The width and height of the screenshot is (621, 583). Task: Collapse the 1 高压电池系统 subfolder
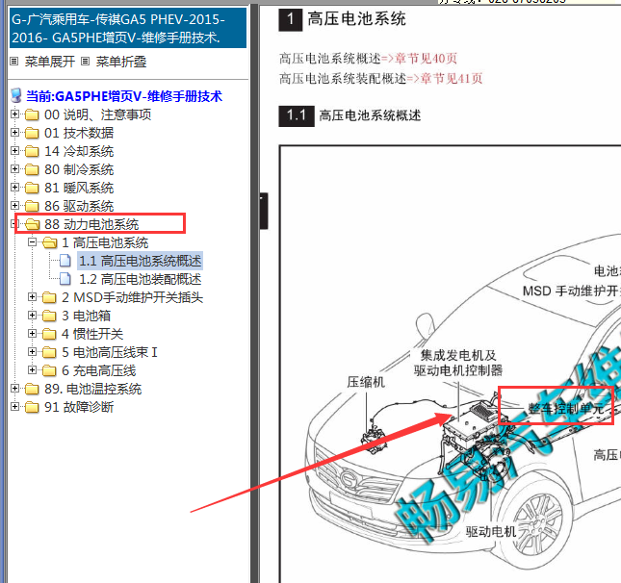[33, 242]
